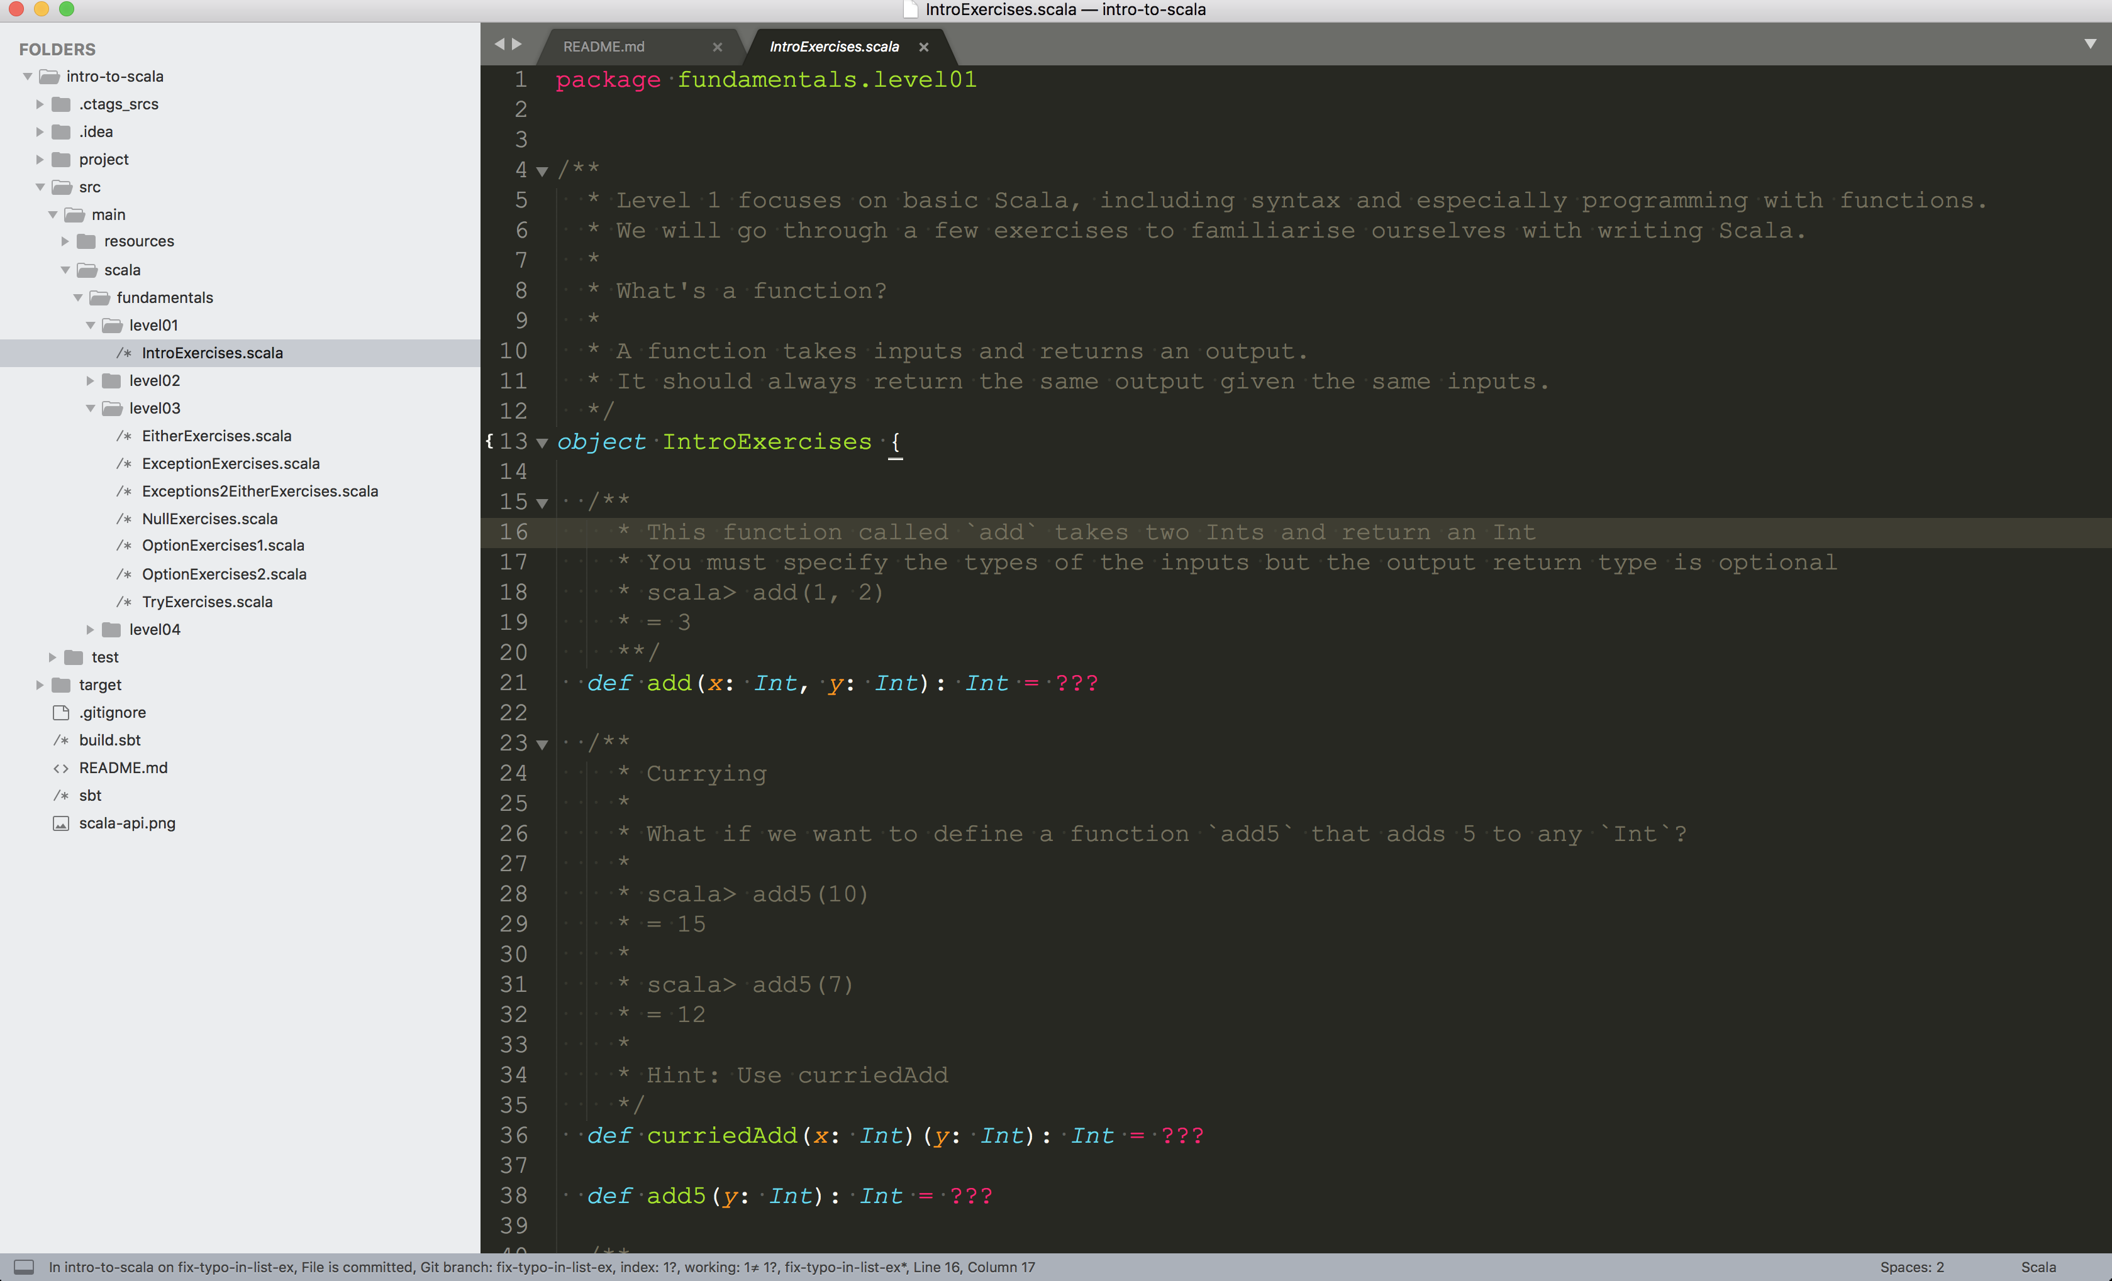
Task: Click the back navigation arrow in tab bar
Action: 499,45
